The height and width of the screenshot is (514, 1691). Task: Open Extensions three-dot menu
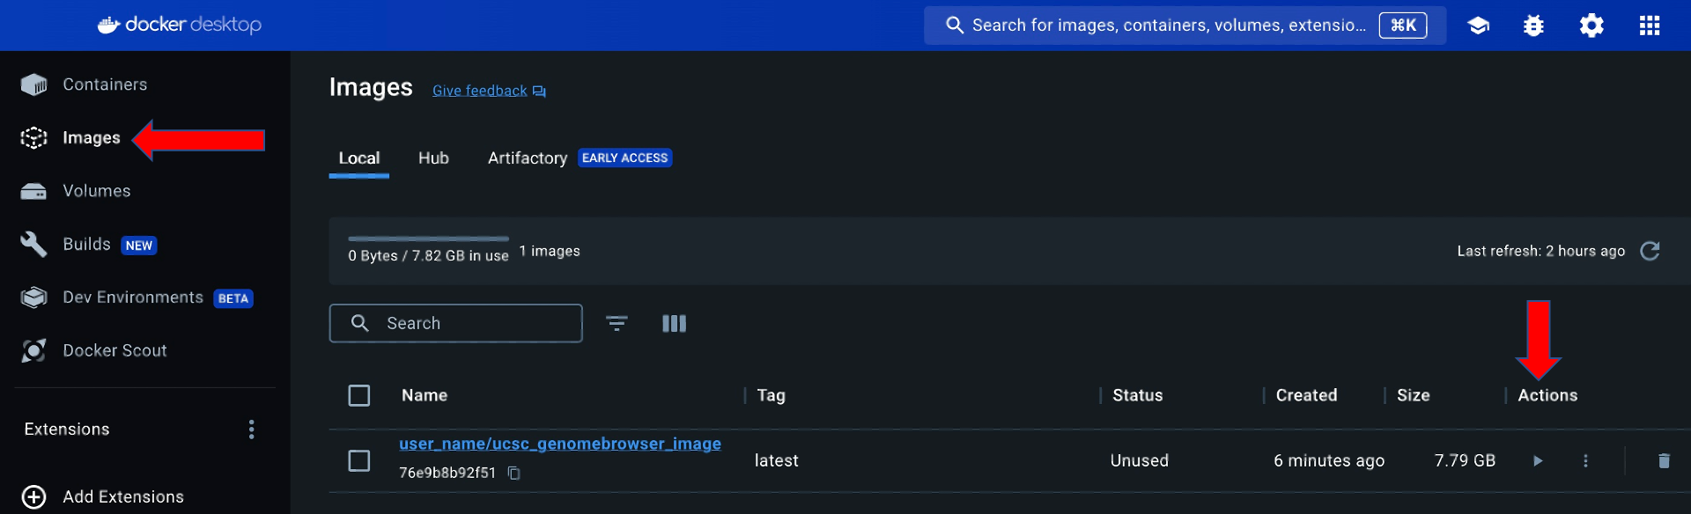pyautogui.click(x=252, y=430)
